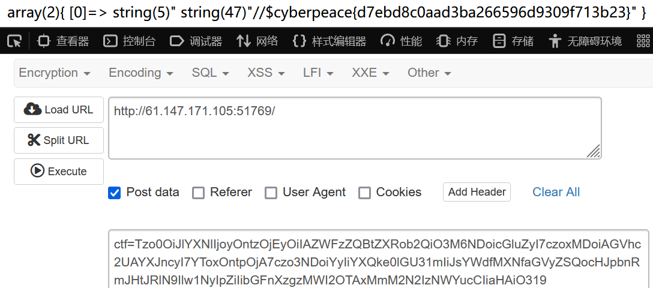Open the Accessibility (无障碍环境) tab
This screenshot has height=288, width=653.
pyautogui.click(x=586, y=41)
